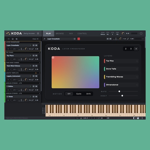The height and width of the screenshot is (150, 150).
Task: Show left panel layout icon
Action: pos(134,118)
